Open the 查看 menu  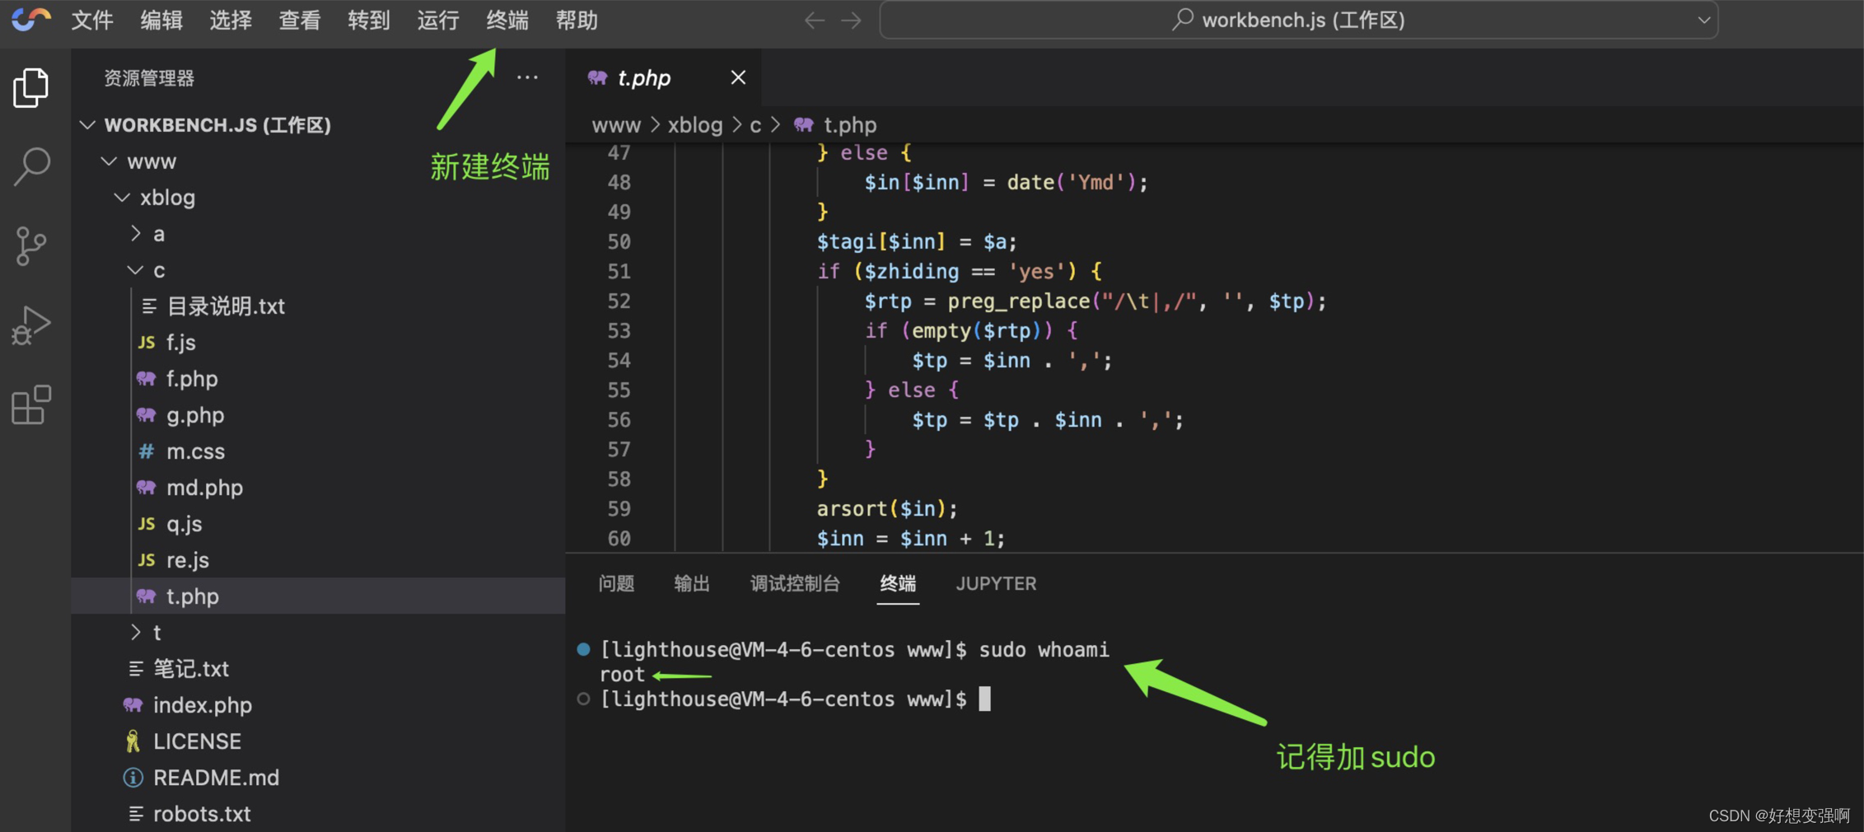(300, 20)
